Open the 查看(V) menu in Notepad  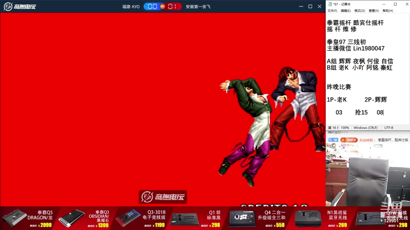[373, 11]
